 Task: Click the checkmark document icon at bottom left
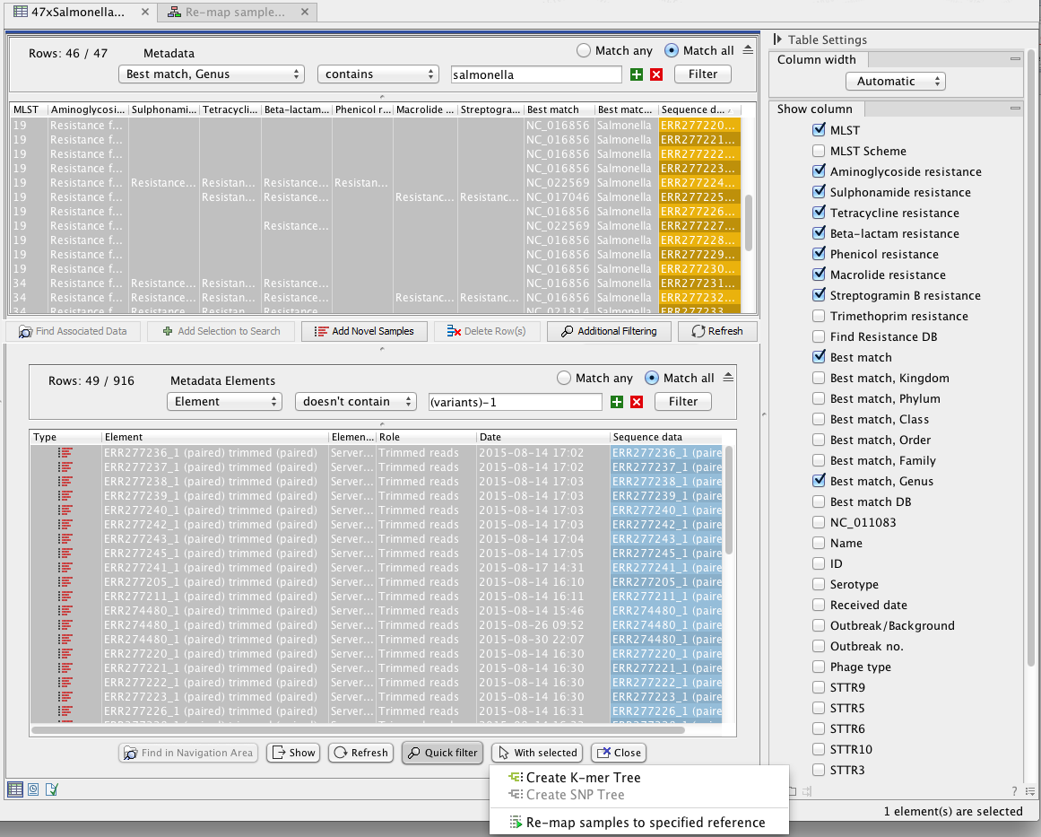pyautogui.click(x=52, y=789)
